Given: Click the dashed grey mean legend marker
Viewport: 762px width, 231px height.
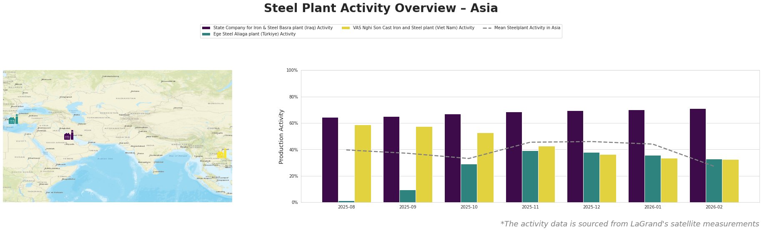Looking at the screenshot, I should 487,28.
